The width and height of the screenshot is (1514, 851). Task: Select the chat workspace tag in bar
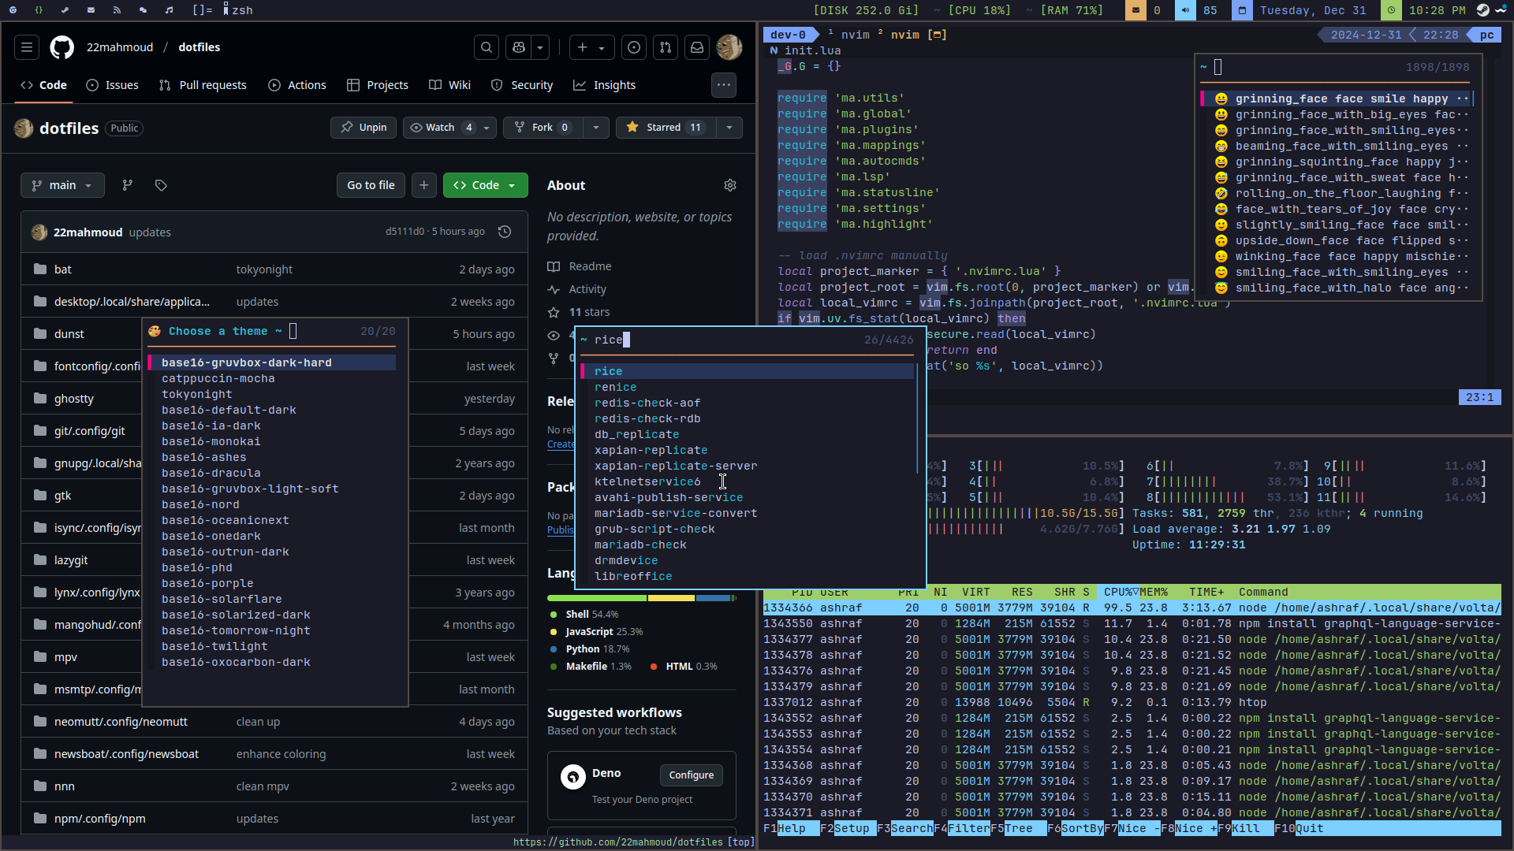tap(143, 10)
